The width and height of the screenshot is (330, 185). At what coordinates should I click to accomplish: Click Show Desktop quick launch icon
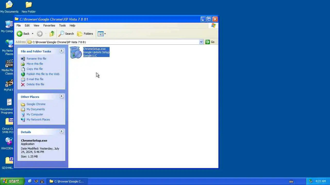[30, 181]
